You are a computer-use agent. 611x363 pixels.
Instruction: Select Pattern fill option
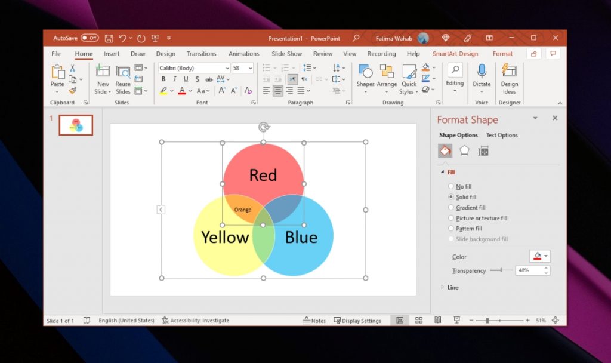(x=451, y=228)
